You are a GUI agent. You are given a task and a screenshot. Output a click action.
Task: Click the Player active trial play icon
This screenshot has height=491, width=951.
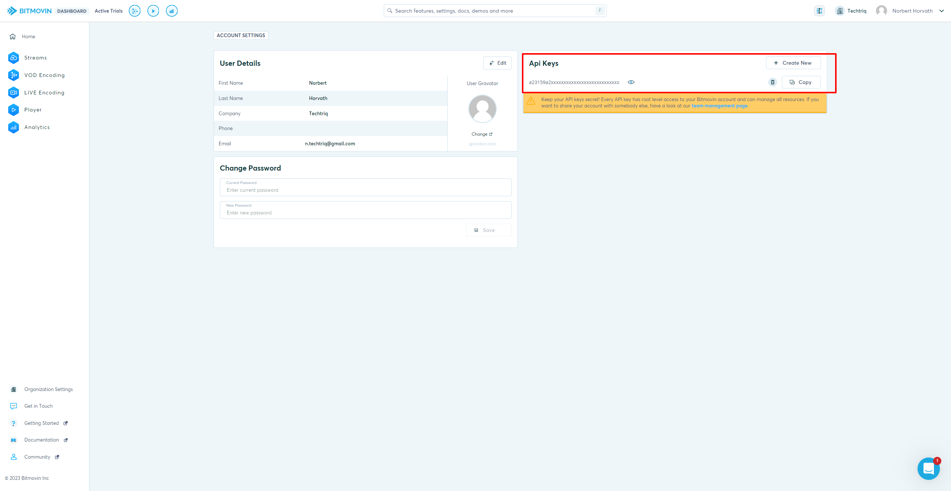coord(153,11)
